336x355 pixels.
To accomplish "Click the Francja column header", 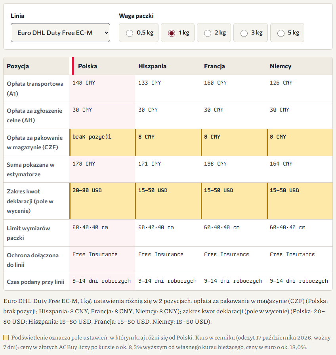I will (234, 66).
